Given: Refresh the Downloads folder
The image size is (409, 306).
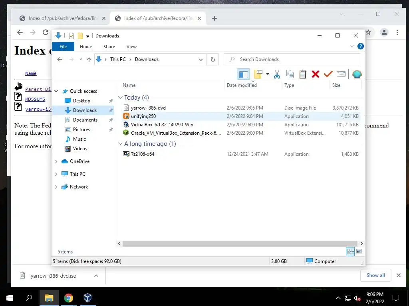Looking at the screenshot, I should click(x=213, y=60).
